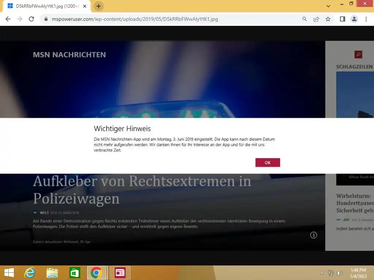Open network status tray icon

[331, 273]
